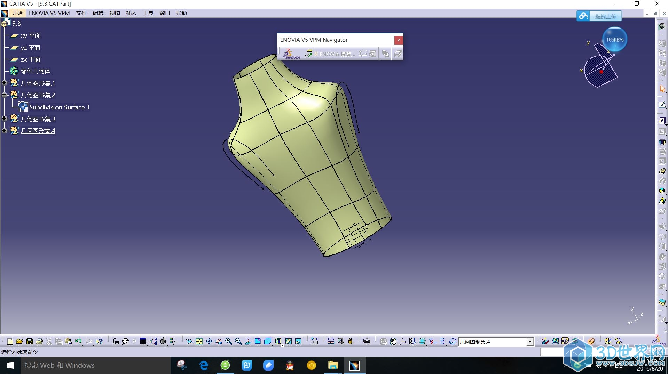This screenshot has width=668, height=374.
Task: Open the Design Table icon
Action: [x=143, y=341]
